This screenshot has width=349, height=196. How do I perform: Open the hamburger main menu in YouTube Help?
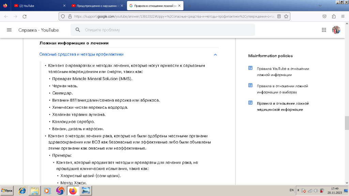(x=9, y=30)
